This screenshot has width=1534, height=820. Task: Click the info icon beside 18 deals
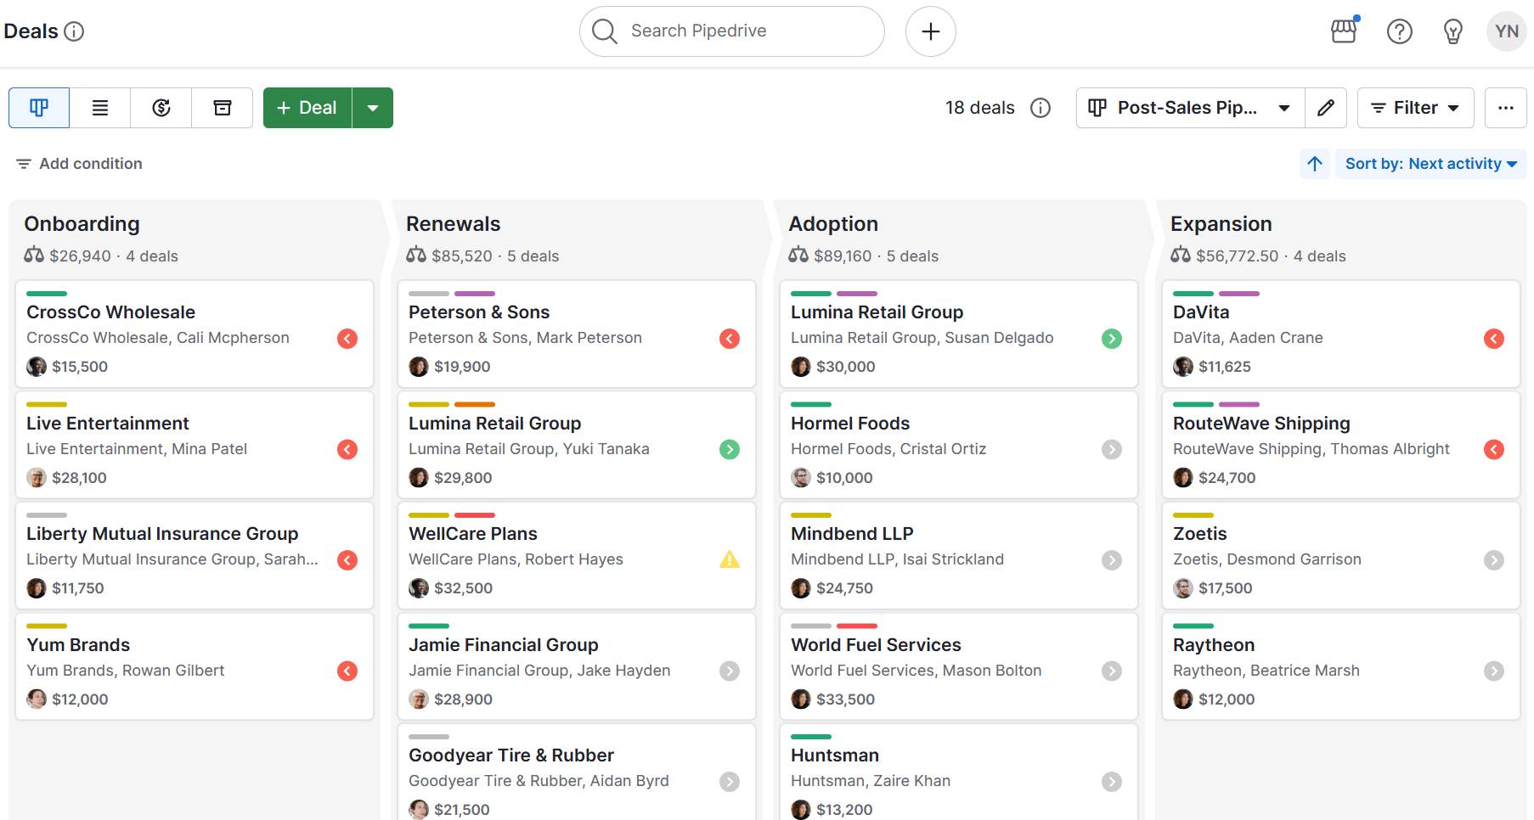click(x=1041, y=108)
